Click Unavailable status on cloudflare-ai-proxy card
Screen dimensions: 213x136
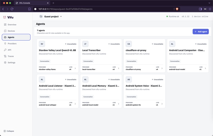[158, 44]
